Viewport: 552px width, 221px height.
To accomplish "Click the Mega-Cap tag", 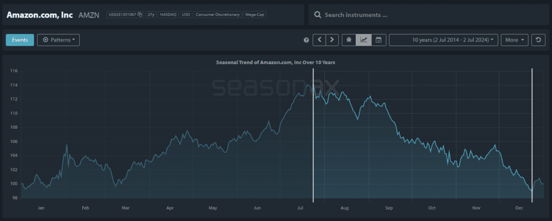I will point(255,15).
